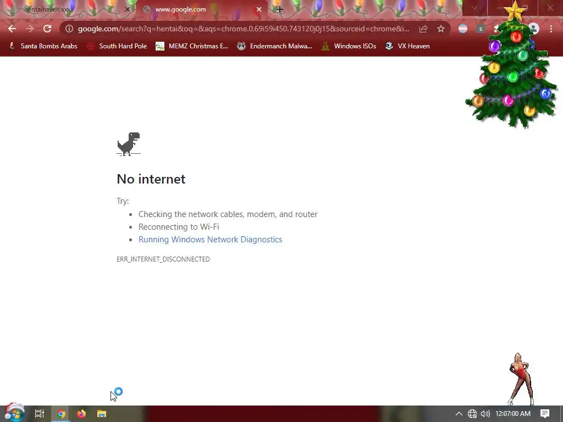
Task: Click the ERR_INTERNET_DISCONNECTED error code text
Action: coord(163,259)
